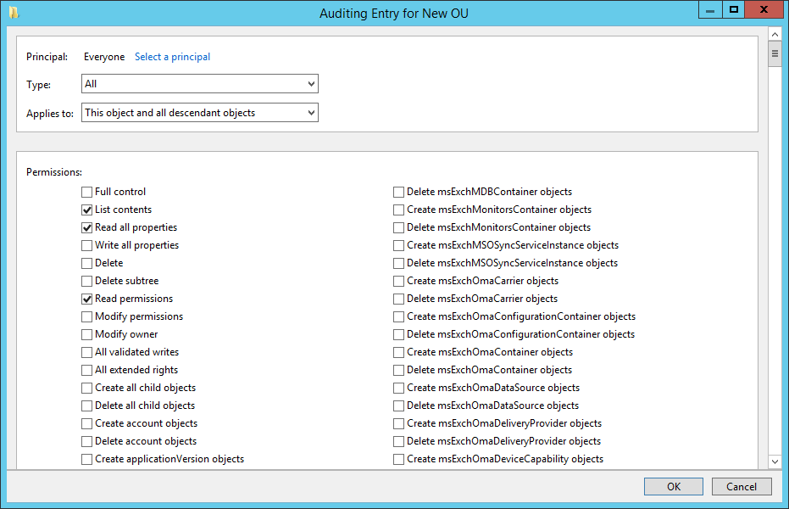This screenshot has width=789, height=509.
Task: Click the vertical scrollbar thumb
Action: coord(775,53)
